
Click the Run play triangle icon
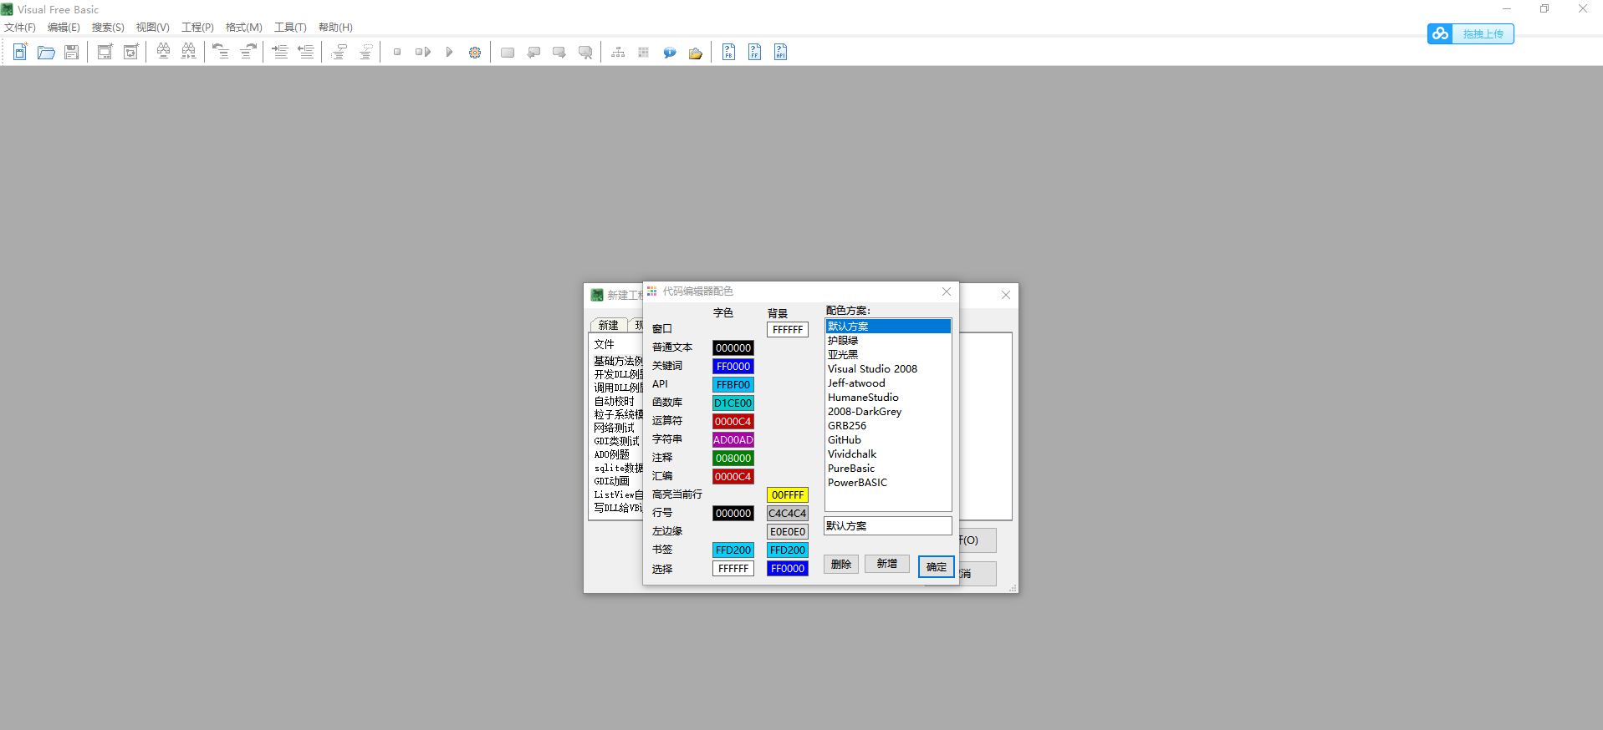pos(449,52)
